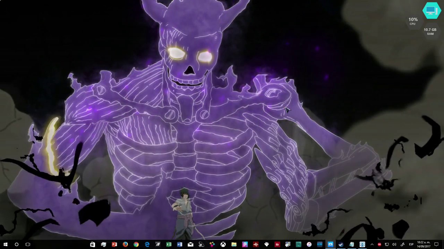Launch Google Chrome

point(136,245)
